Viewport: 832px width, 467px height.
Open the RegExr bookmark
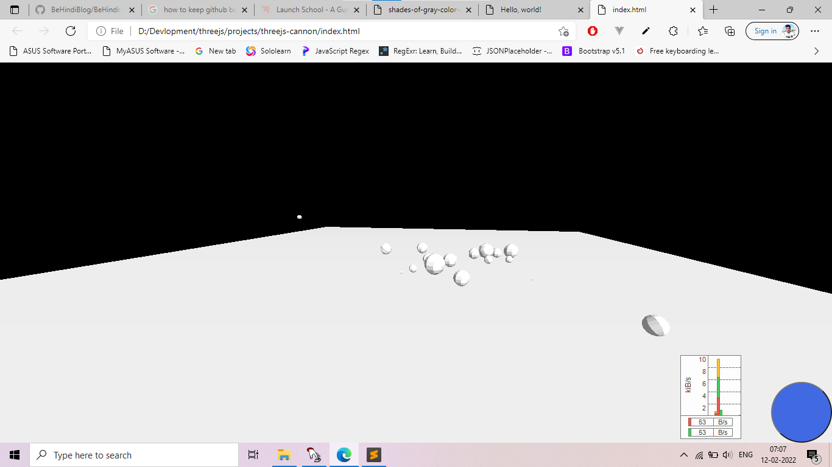point(420,51)
